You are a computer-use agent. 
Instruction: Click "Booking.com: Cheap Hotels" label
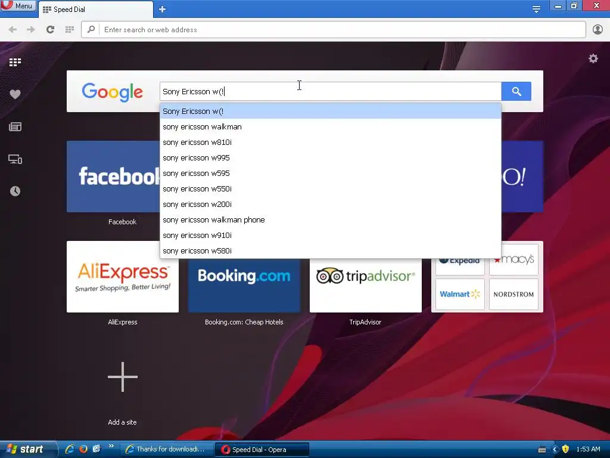point(244,322)
